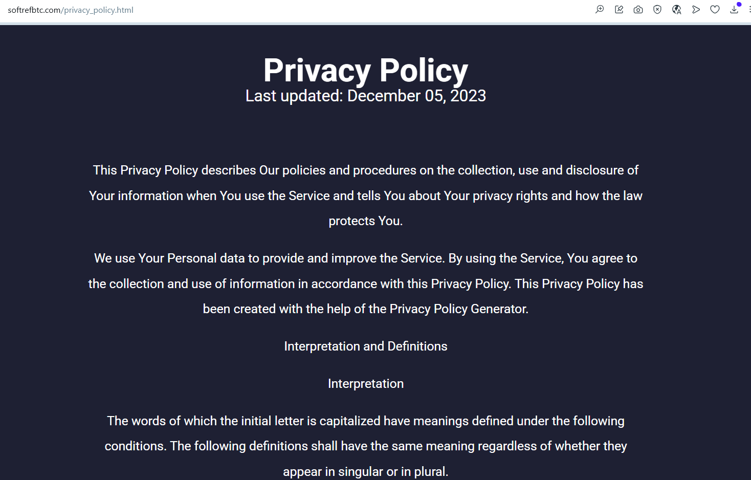Image resolution: width=751 pixels, height=480 pixels.
Task: Click the "protects You." line of text
Action: (x=365, y=221)
